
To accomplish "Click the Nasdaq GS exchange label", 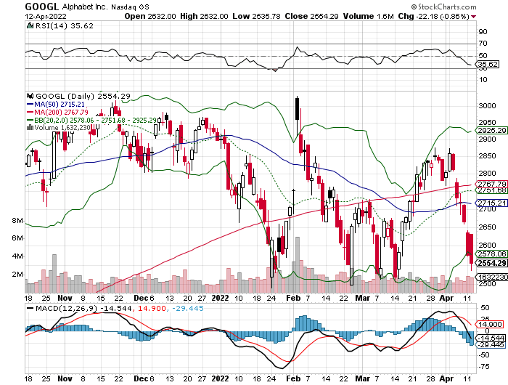I will [130, 7].
